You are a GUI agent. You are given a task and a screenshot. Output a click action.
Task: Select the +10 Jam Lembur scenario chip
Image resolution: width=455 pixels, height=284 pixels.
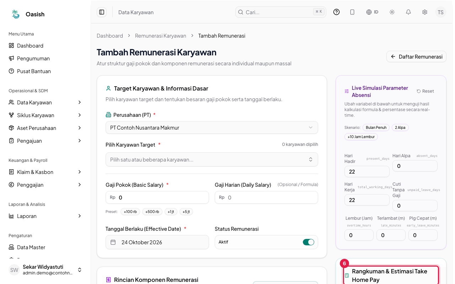[x=361, y=137]
